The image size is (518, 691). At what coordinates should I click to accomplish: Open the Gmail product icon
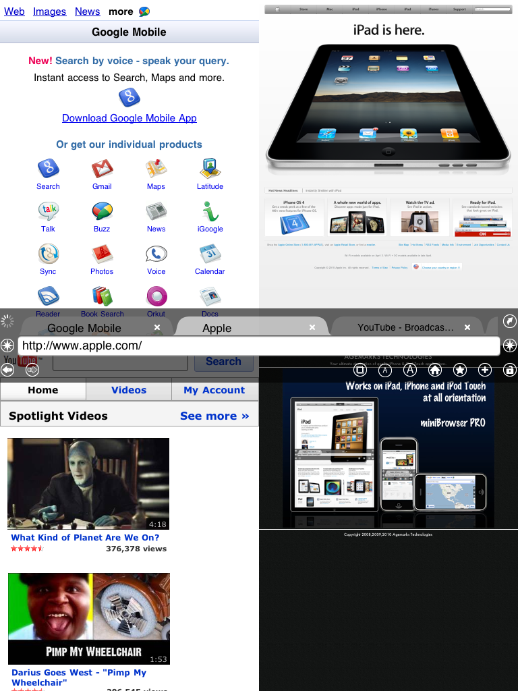(103, 168)
